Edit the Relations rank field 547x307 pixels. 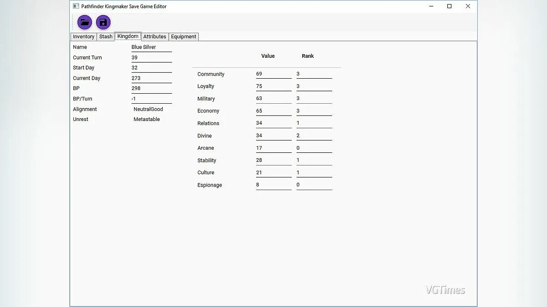[315, 123]
